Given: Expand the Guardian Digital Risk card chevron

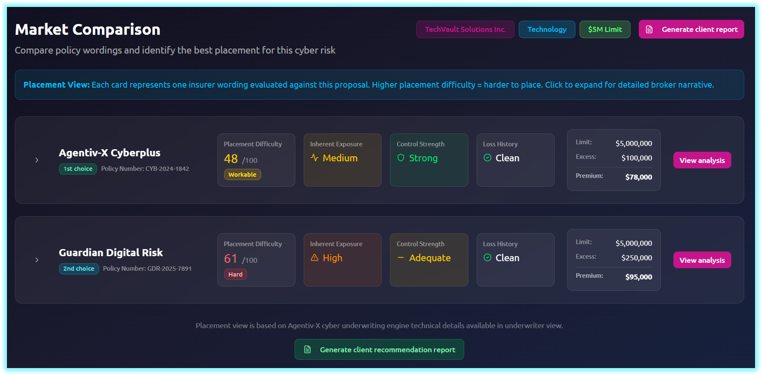Looking at the screenshot, I should click(x=37, y=260).
